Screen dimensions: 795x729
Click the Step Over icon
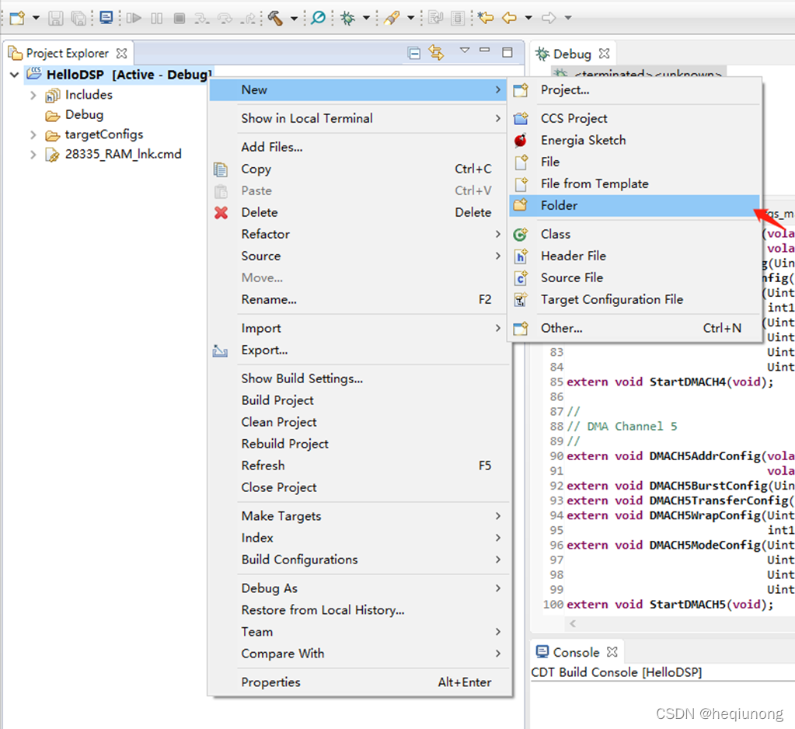[x=225, y=19]
